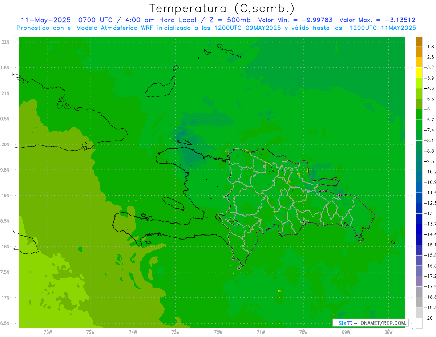Pick the purple legend swatch above -17.9
The width and height of the screenshot is (436, 337).
(x=419, y=281)
